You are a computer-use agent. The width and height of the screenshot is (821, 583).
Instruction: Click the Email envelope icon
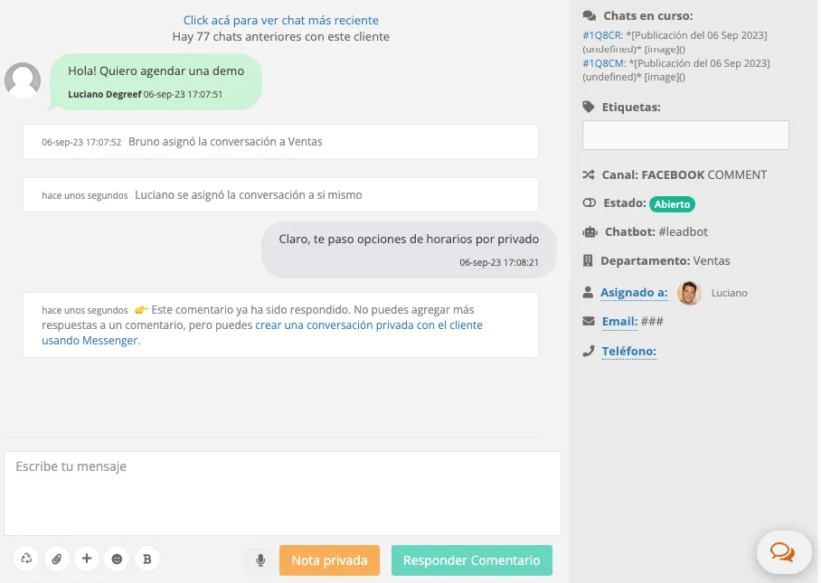click(589, 322)
